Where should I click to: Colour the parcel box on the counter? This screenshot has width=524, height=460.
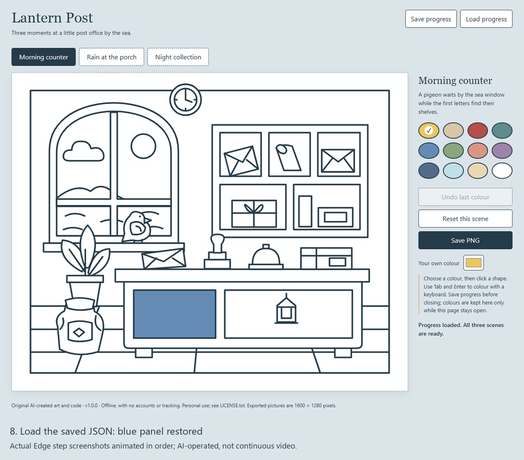(326, 258)
